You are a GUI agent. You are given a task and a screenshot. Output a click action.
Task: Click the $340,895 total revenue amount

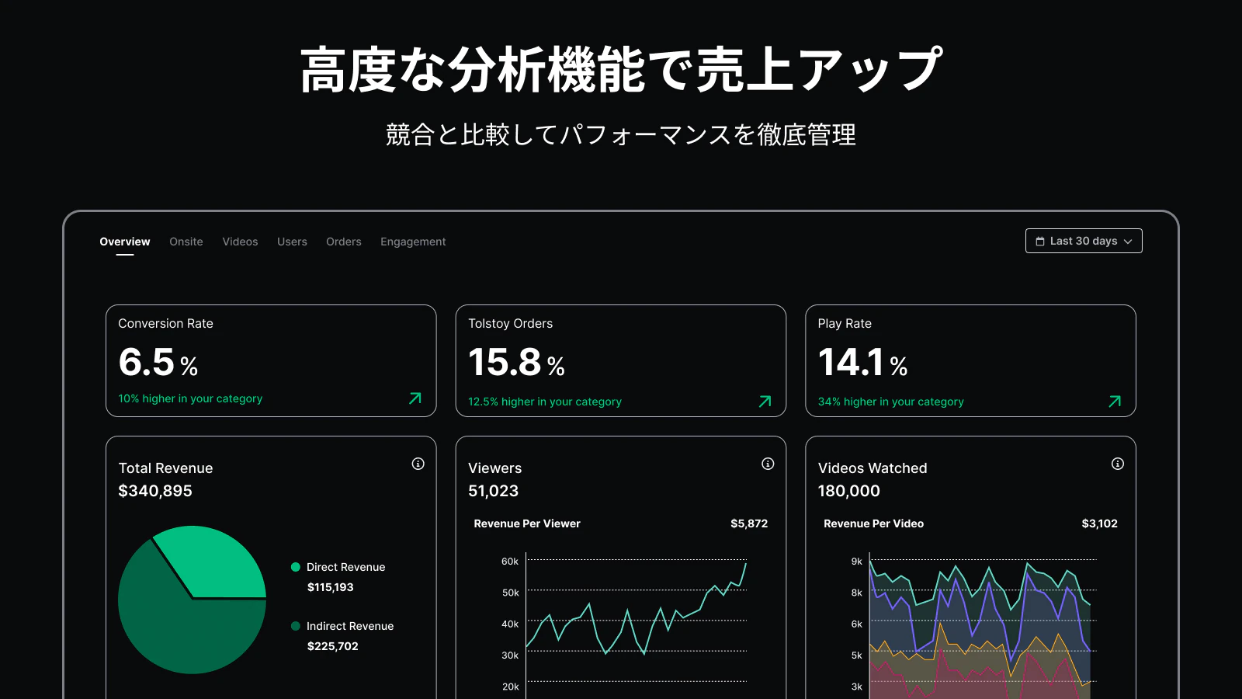[155, 491]
